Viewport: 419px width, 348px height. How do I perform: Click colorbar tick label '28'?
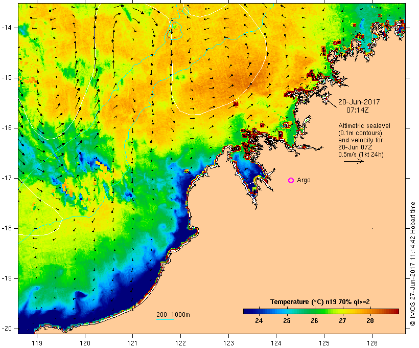[x=370, y=320]
